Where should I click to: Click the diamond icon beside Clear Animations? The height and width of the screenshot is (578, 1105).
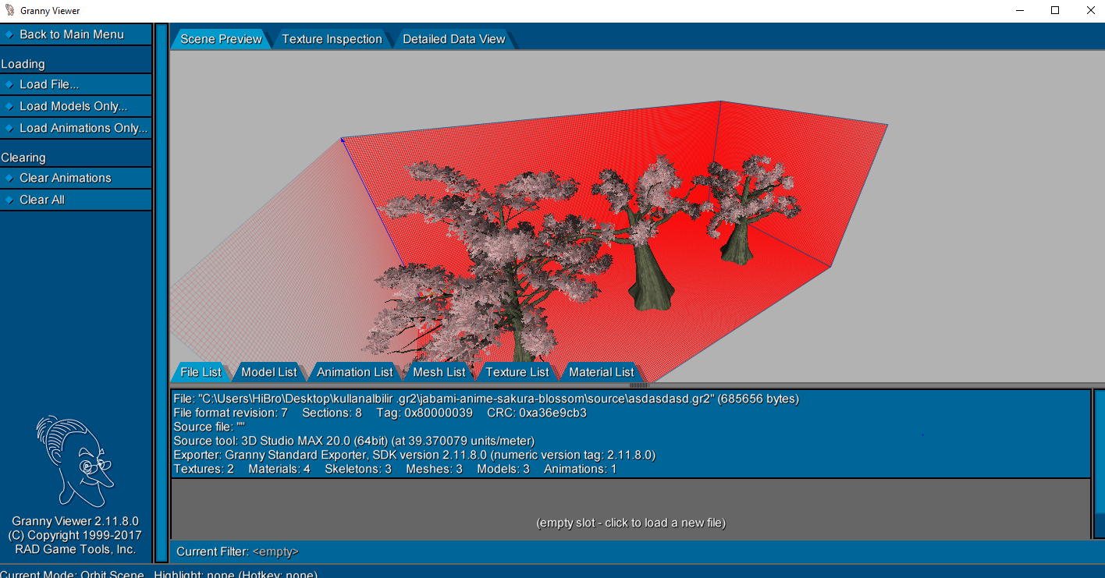click(10, 178)
